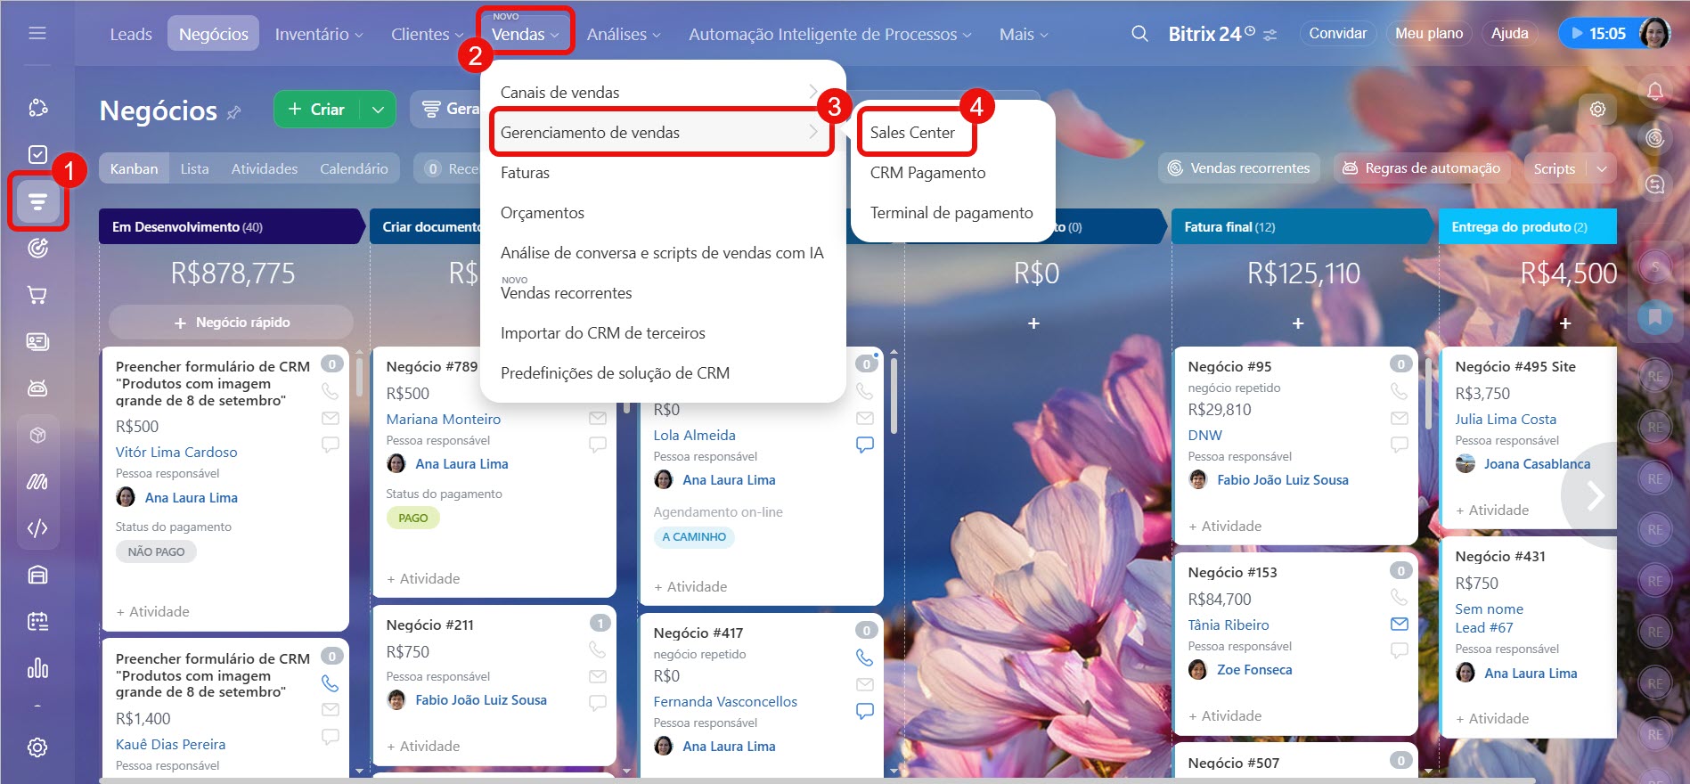Open the search magnifier icon
This screenshot has height=784, width=1690.
click(1139, 34)
